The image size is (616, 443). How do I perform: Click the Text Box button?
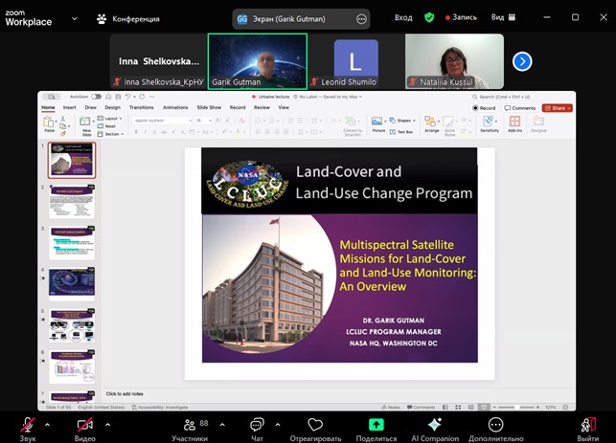[x=401, y=132]
